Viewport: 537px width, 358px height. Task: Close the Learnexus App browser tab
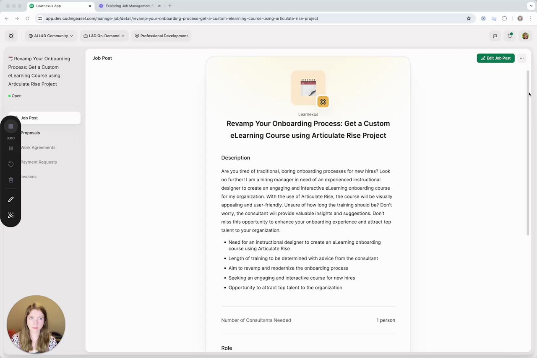(90, 6)
